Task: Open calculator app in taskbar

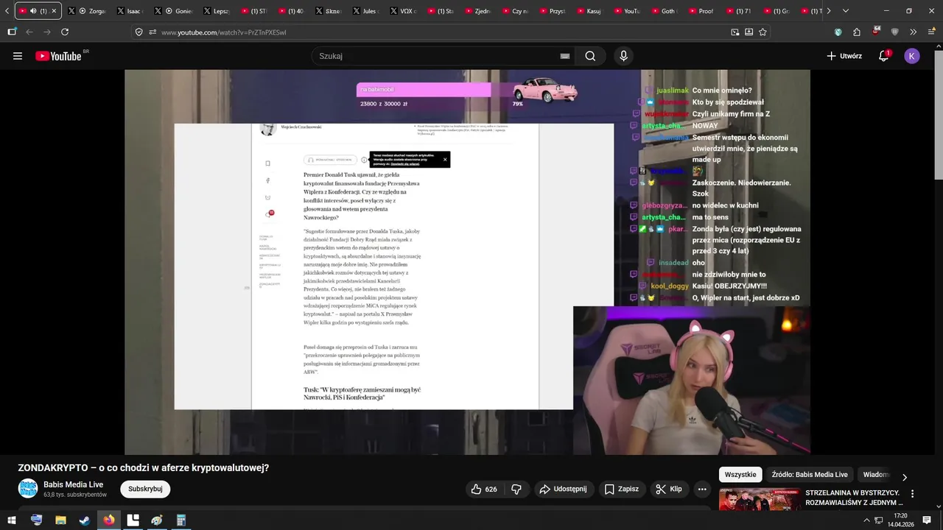Action: (180, 520)
